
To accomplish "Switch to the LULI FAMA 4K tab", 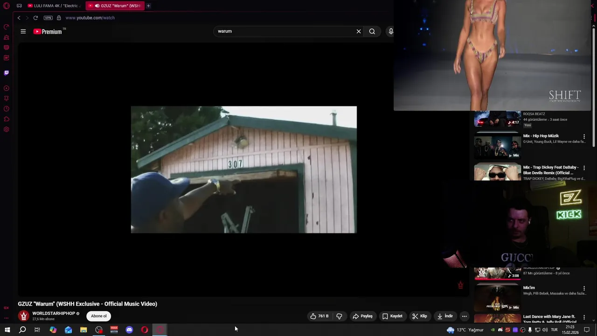I will pos(54,6).
